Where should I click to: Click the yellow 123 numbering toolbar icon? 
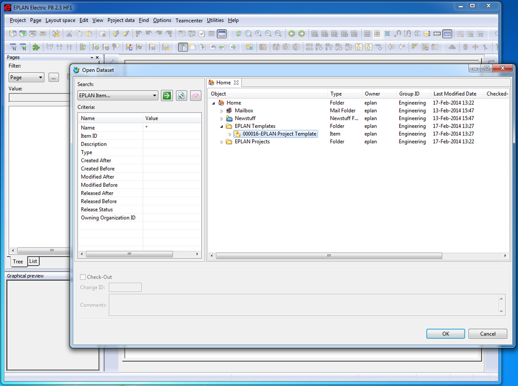427,34
